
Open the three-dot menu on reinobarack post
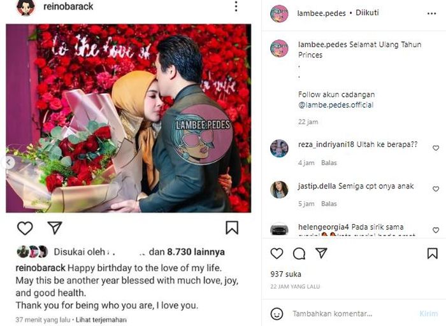[236, 6]
